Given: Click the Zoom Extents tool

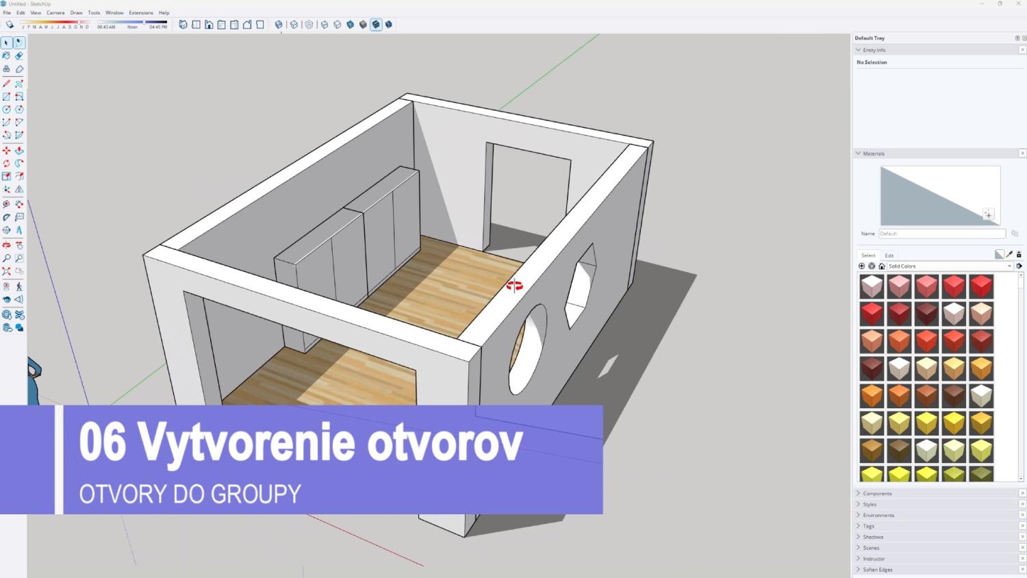Looking at the screenshot, I should point(6,272).
